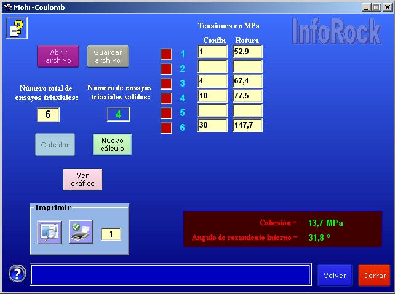This screenshot has width=395, height=294.
Task: Click the yellow question mark help icon
Action: point(17,28)
